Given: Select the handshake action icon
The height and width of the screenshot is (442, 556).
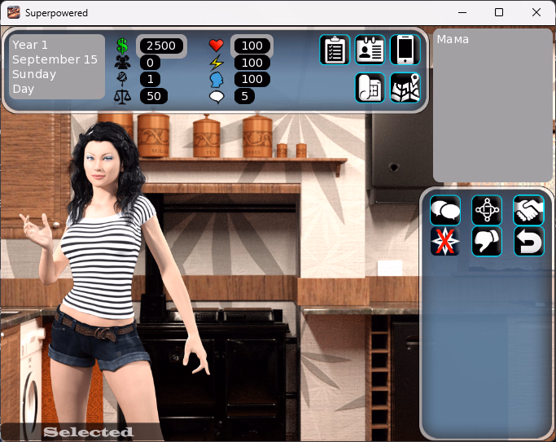Looking at the screenshot, I should 529,211.
